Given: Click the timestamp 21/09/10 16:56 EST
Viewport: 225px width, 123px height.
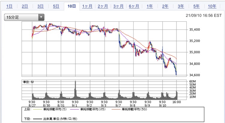Looking at the screenshot, I should click(204, 15).
